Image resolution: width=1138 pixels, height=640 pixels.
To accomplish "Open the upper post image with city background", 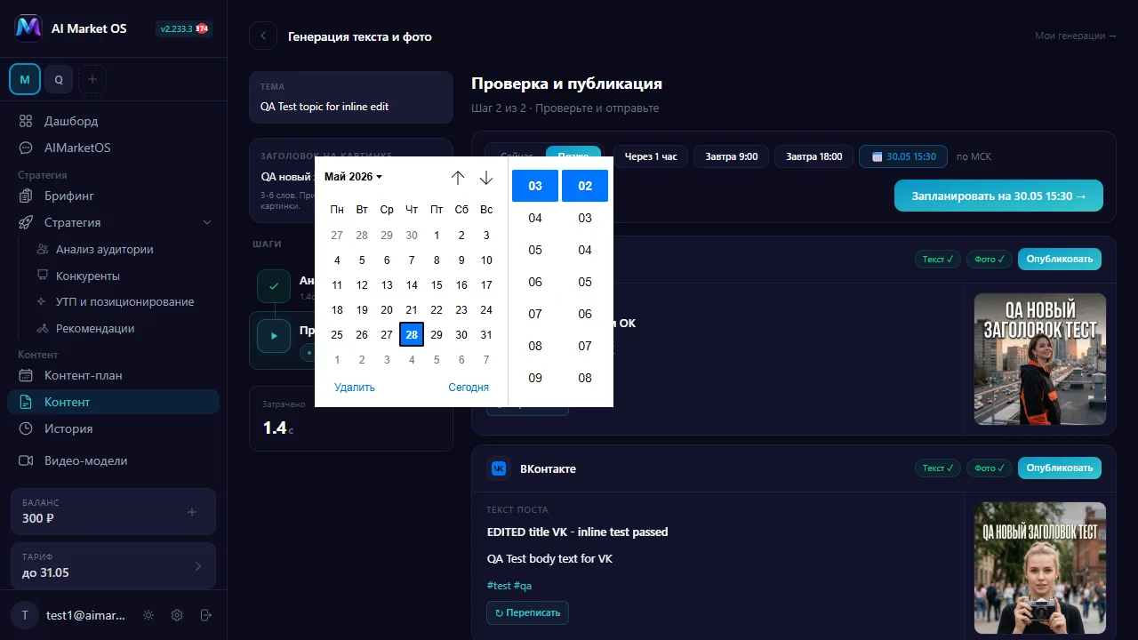I will [x=1040, y=359].
